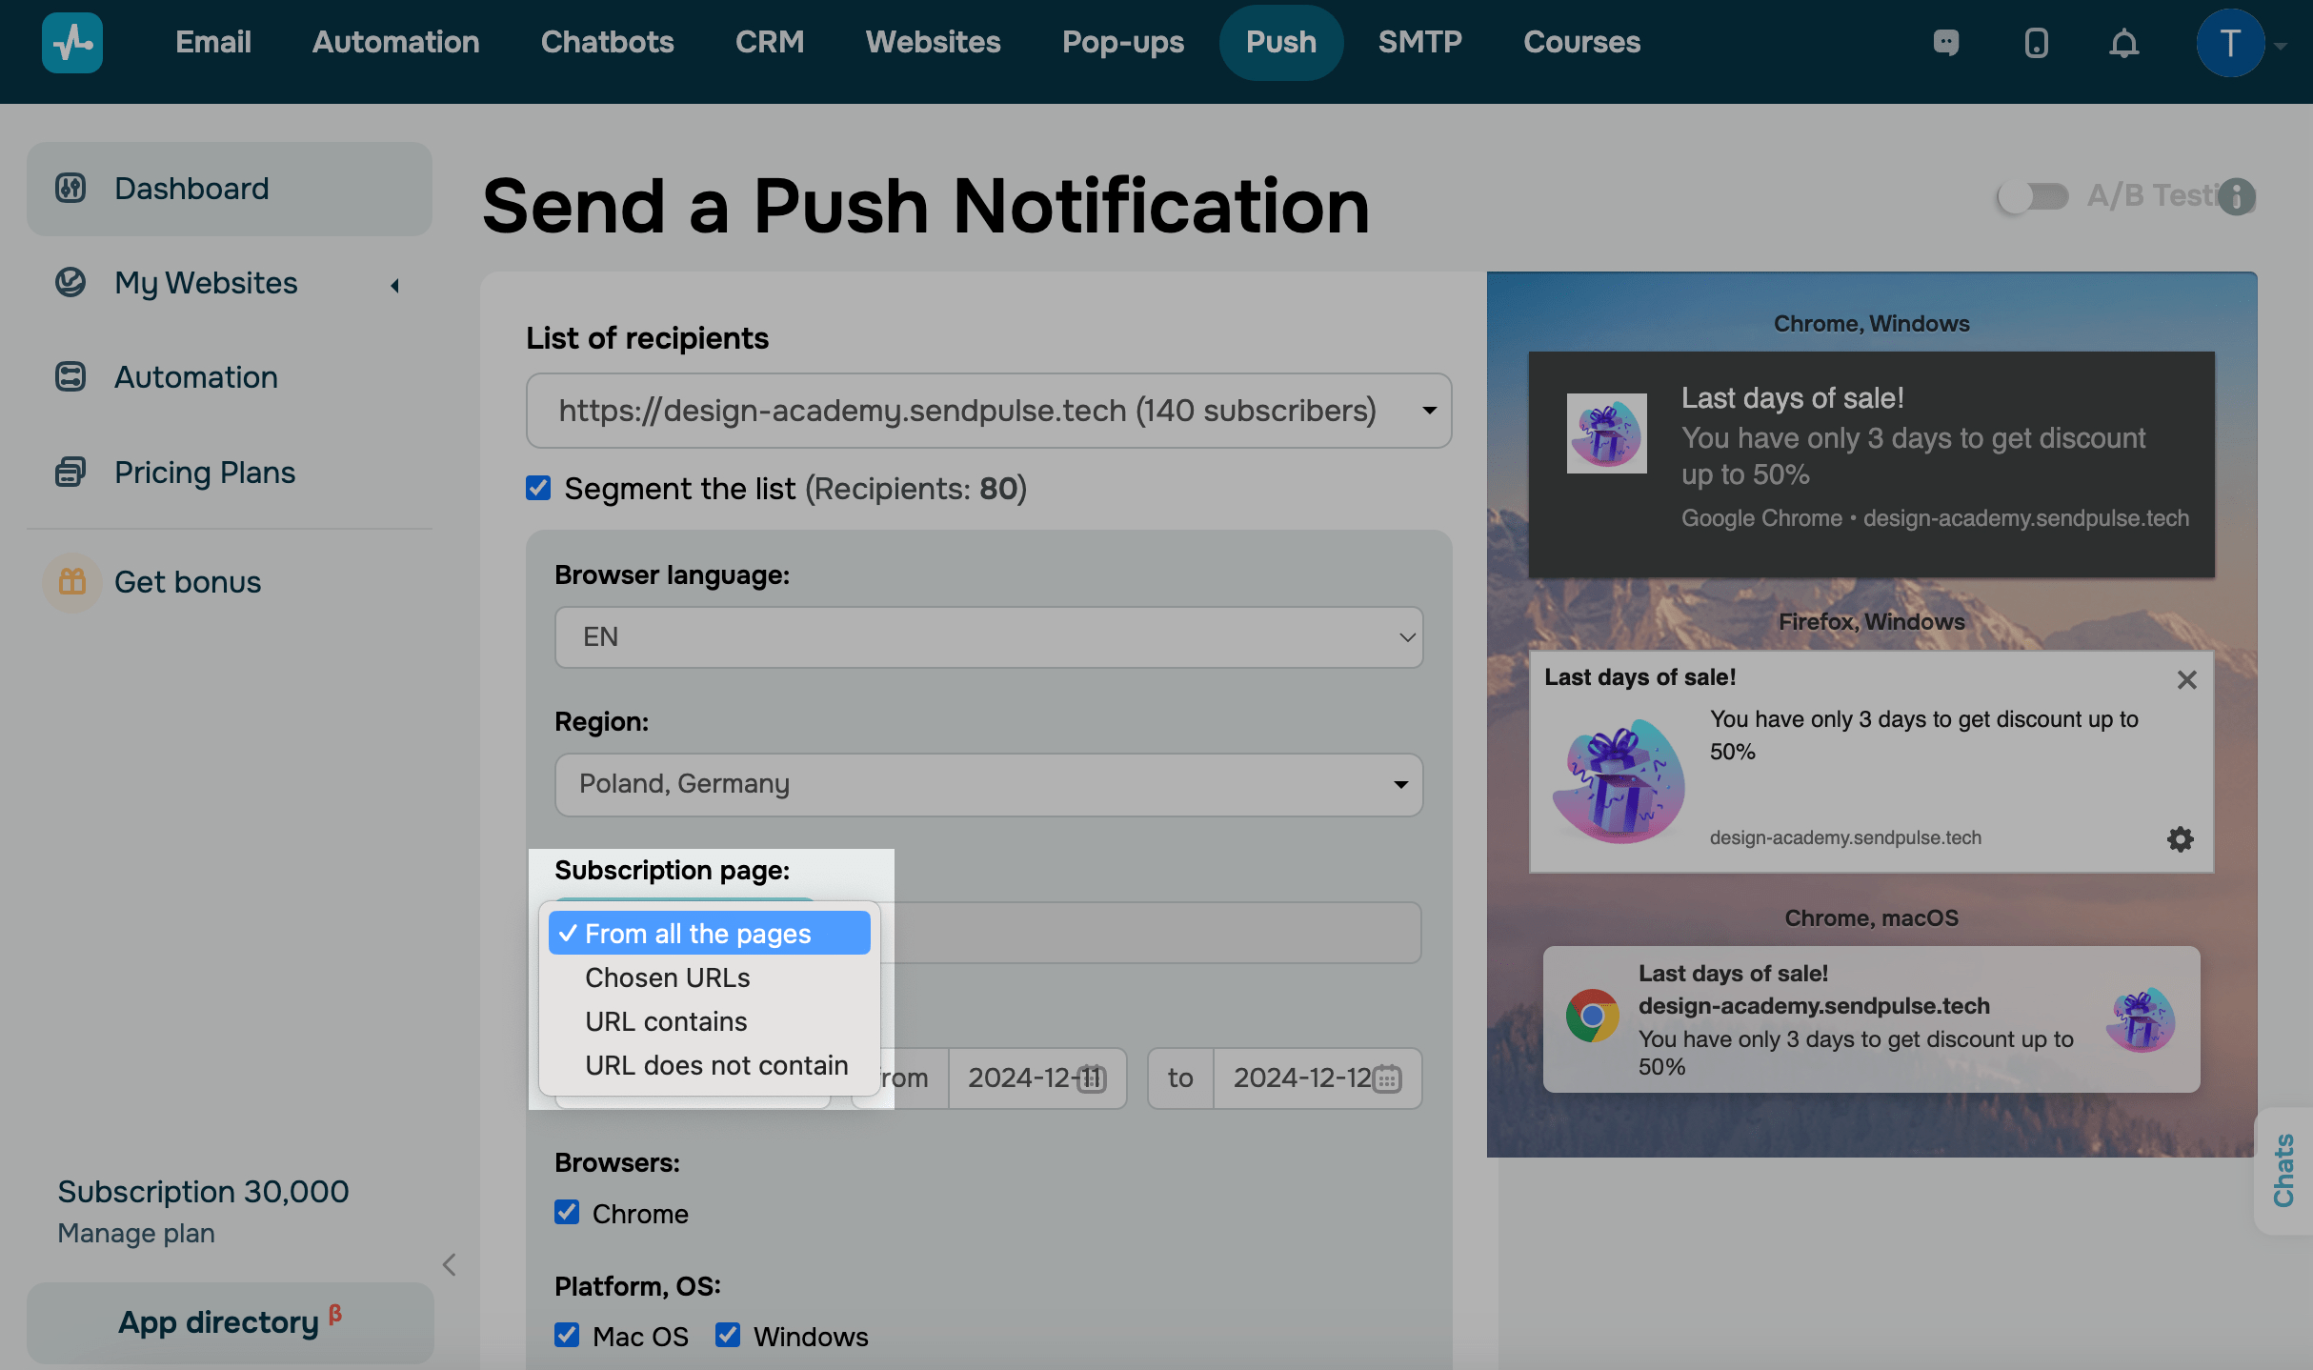Image resolution: width=2313 pixels, height=1370 pixels.
Task: Open the notifications bell icon
Action: point(2123,43)
